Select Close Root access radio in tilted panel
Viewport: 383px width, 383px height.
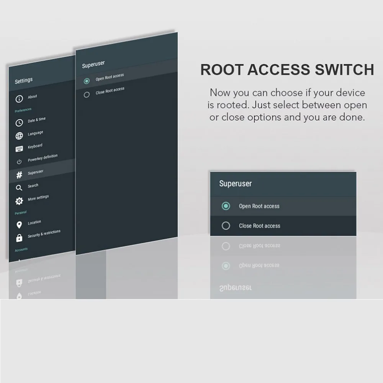coord(87,95)
